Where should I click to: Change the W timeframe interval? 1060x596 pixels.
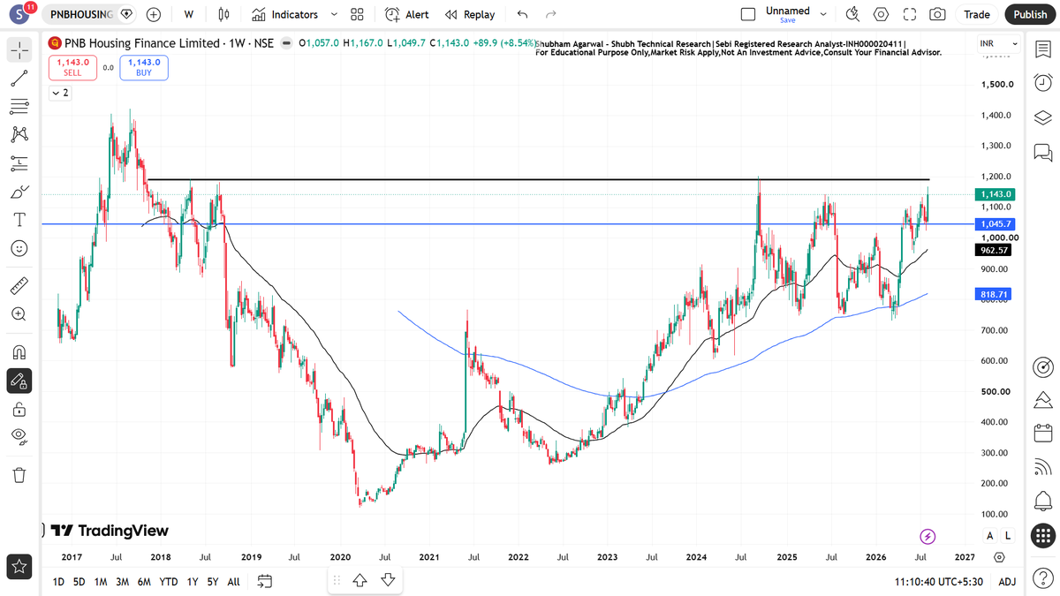tap(188, 14)
